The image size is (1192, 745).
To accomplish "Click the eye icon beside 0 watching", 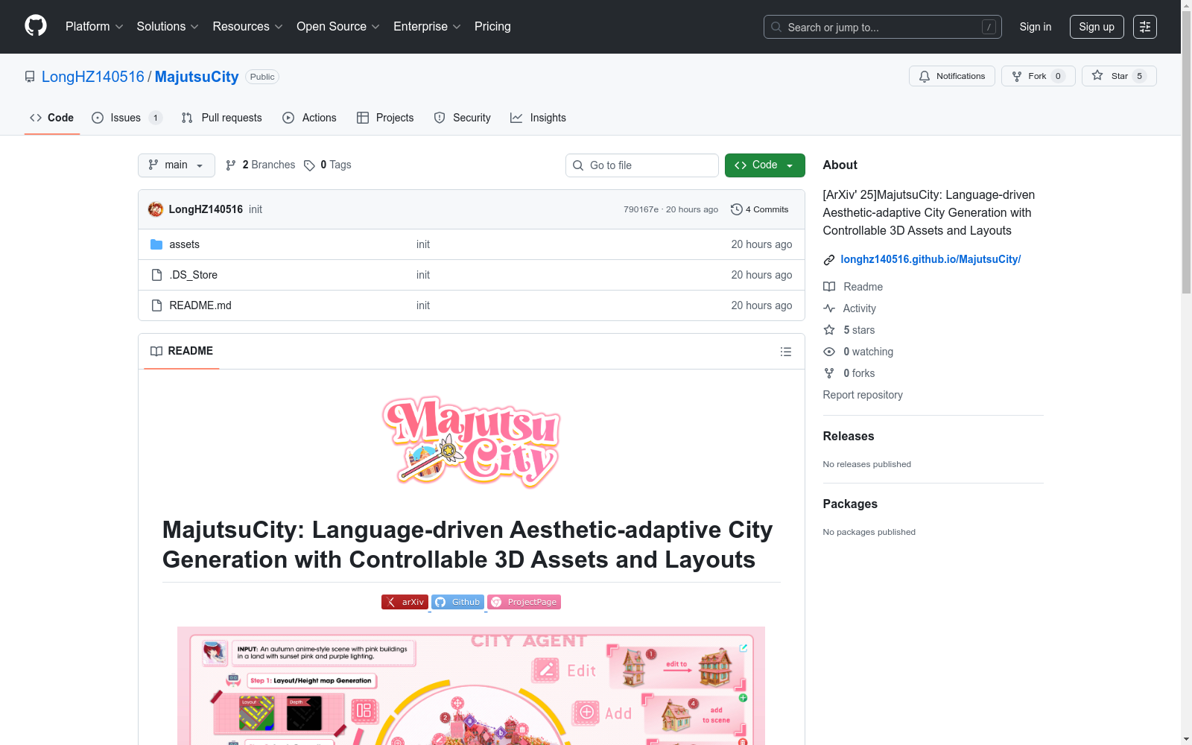I will click(829, 352).
